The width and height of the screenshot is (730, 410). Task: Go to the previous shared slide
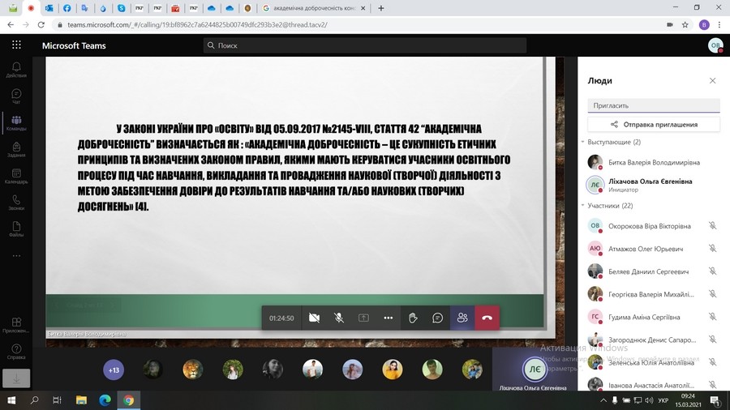[x=56, y=305]
